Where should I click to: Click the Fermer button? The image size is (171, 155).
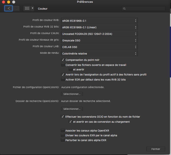(156, 149)
